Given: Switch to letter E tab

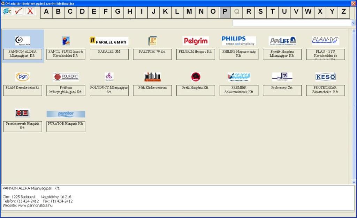Looking at the screenshot, I should (94, 11).
